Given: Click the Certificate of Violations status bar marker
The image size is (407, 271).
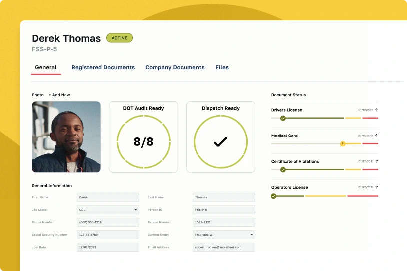Looking at the screenshot, I should click(x=283, y=170).
